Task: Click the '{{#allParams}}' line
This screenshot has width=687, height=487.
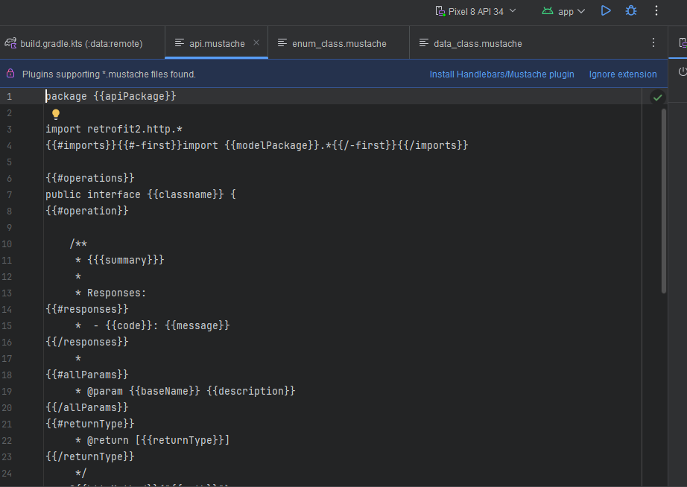Action: click(86, 375)
